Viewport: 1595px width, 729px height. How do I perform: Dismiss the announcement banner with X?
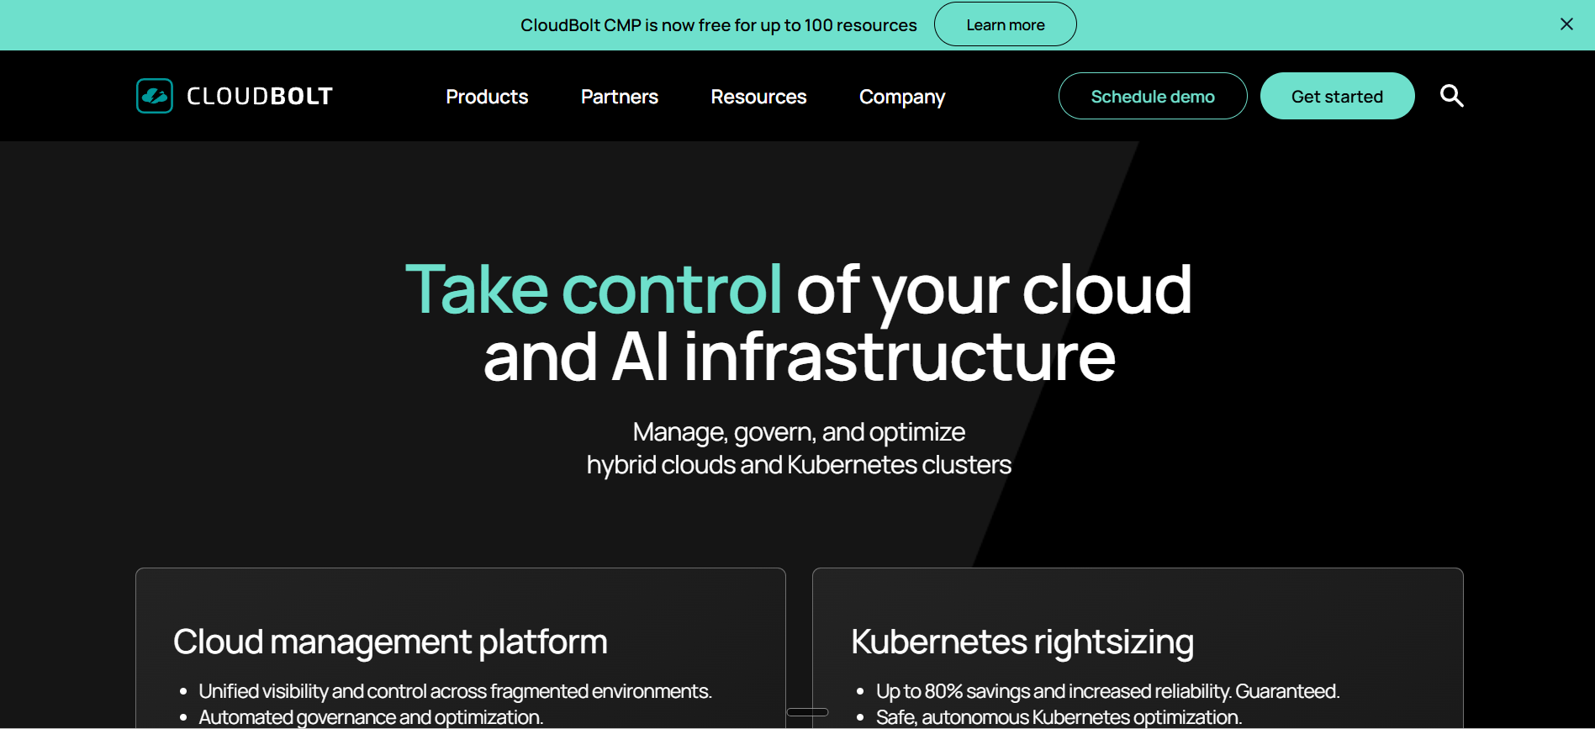(1566, 24)
